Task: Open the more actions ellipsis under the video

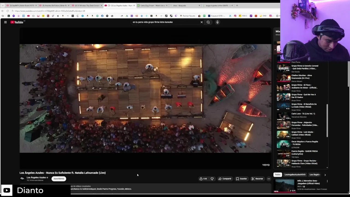Action: (269, 179)
